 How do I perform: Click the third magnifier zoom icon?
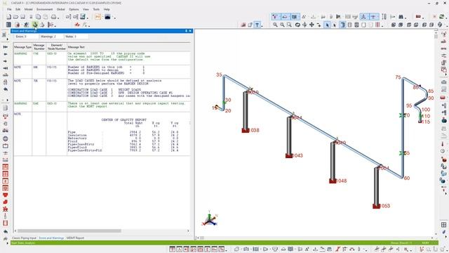[x=289, y=25]
